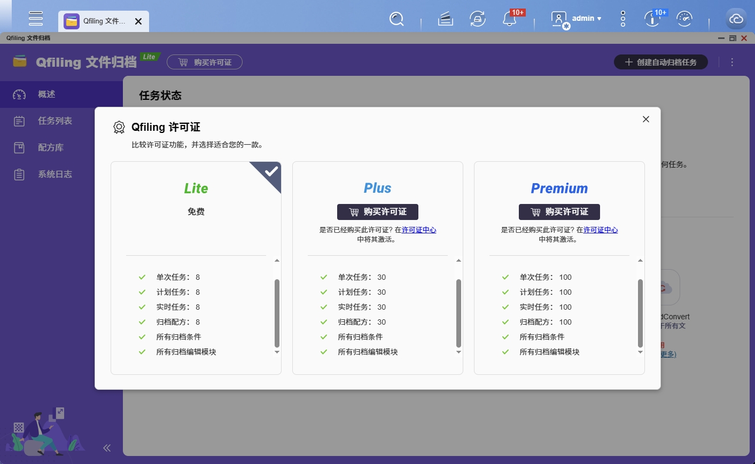This screenshot has width=755, height=464.
Task: Select 系统日志 in the sidebar
Action: click(x=61, y=175)
